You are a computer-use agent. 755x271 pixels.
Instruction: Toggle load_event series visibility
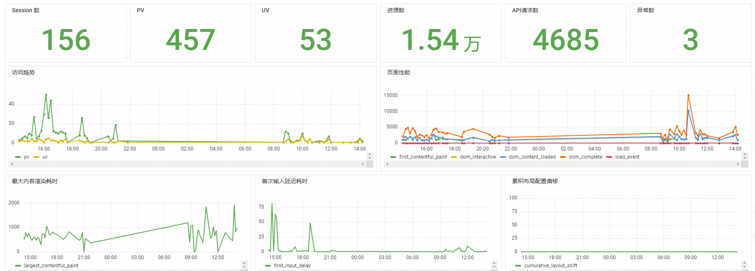627,157
